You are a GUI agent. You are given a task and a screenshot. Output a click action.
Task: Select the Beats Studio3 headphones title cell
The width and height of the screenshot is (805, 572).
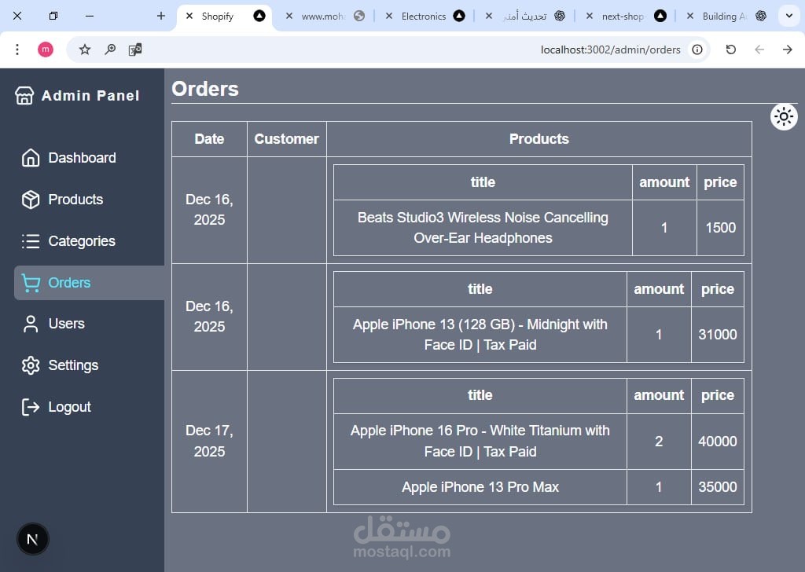point(483,228)
